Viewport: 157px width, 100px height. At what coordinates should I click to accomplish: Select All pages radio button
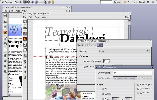pyautogui.click(x=103, y=89)
